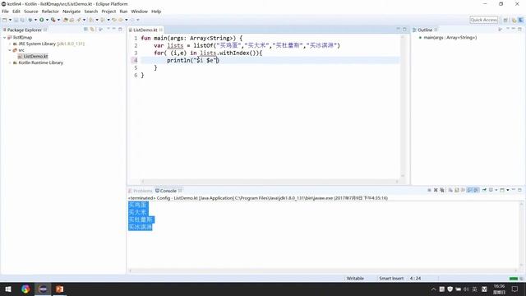
Task: Switch to the Problems tab
Action: coord(141,191)
